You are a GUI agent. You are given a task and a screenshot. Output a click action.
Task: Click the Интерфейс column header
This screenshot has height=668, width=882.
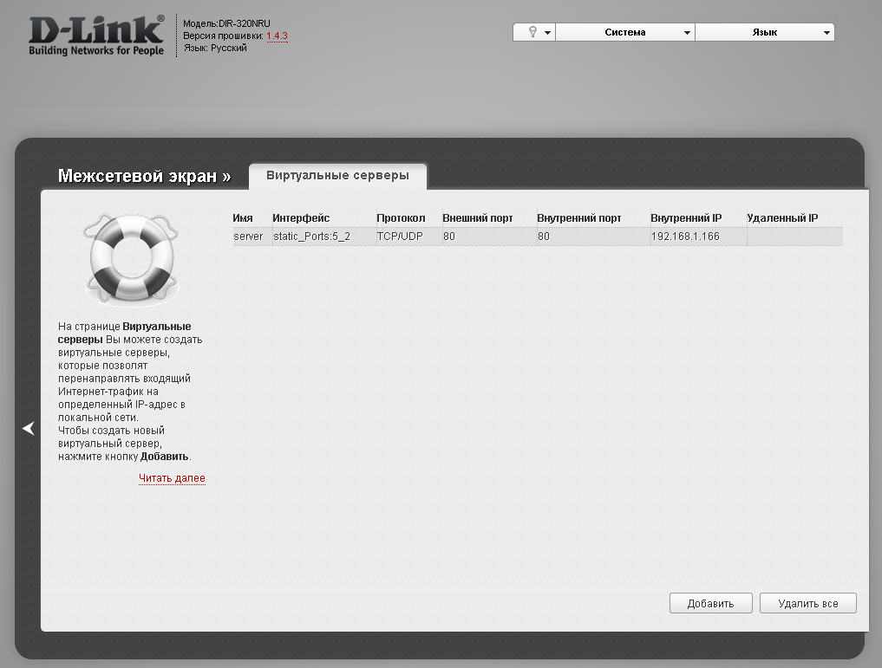(301, 218)
